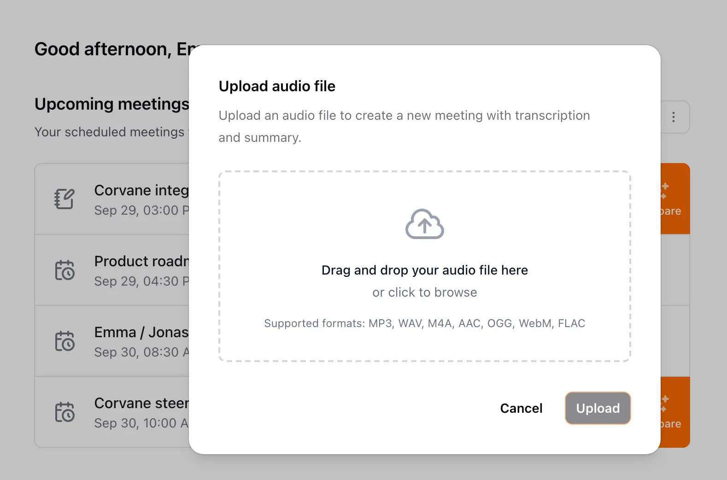Click the Upload button
The width and height of the screenshot is (727, 480).
click(598, 408)
